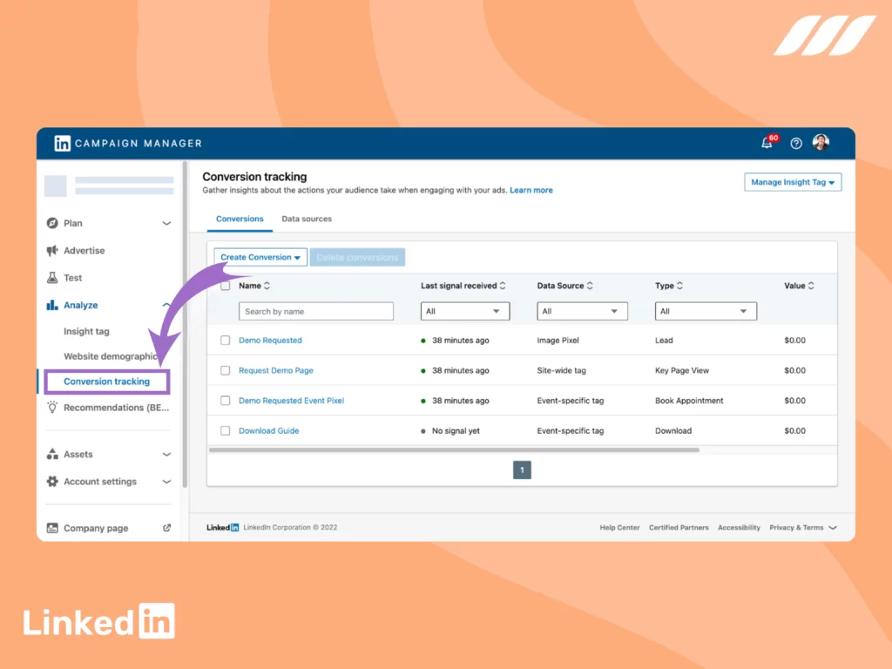Open notifications via the bell icon
This screenshot has width=892, height=669.
(x=766, y=142)
